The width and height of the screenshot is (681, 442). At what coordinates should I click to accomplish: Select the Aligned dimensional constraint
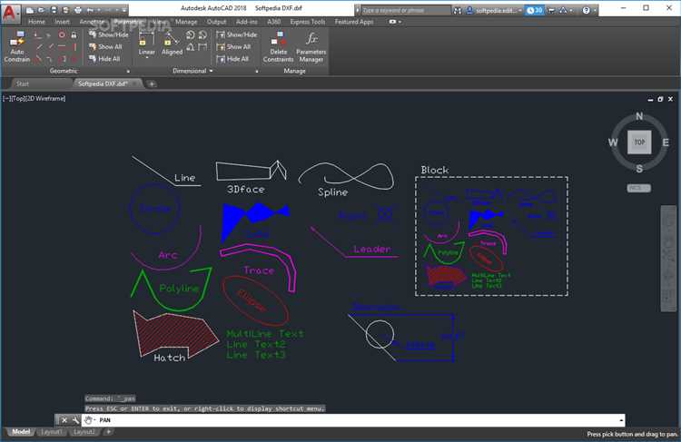point(172,43)
